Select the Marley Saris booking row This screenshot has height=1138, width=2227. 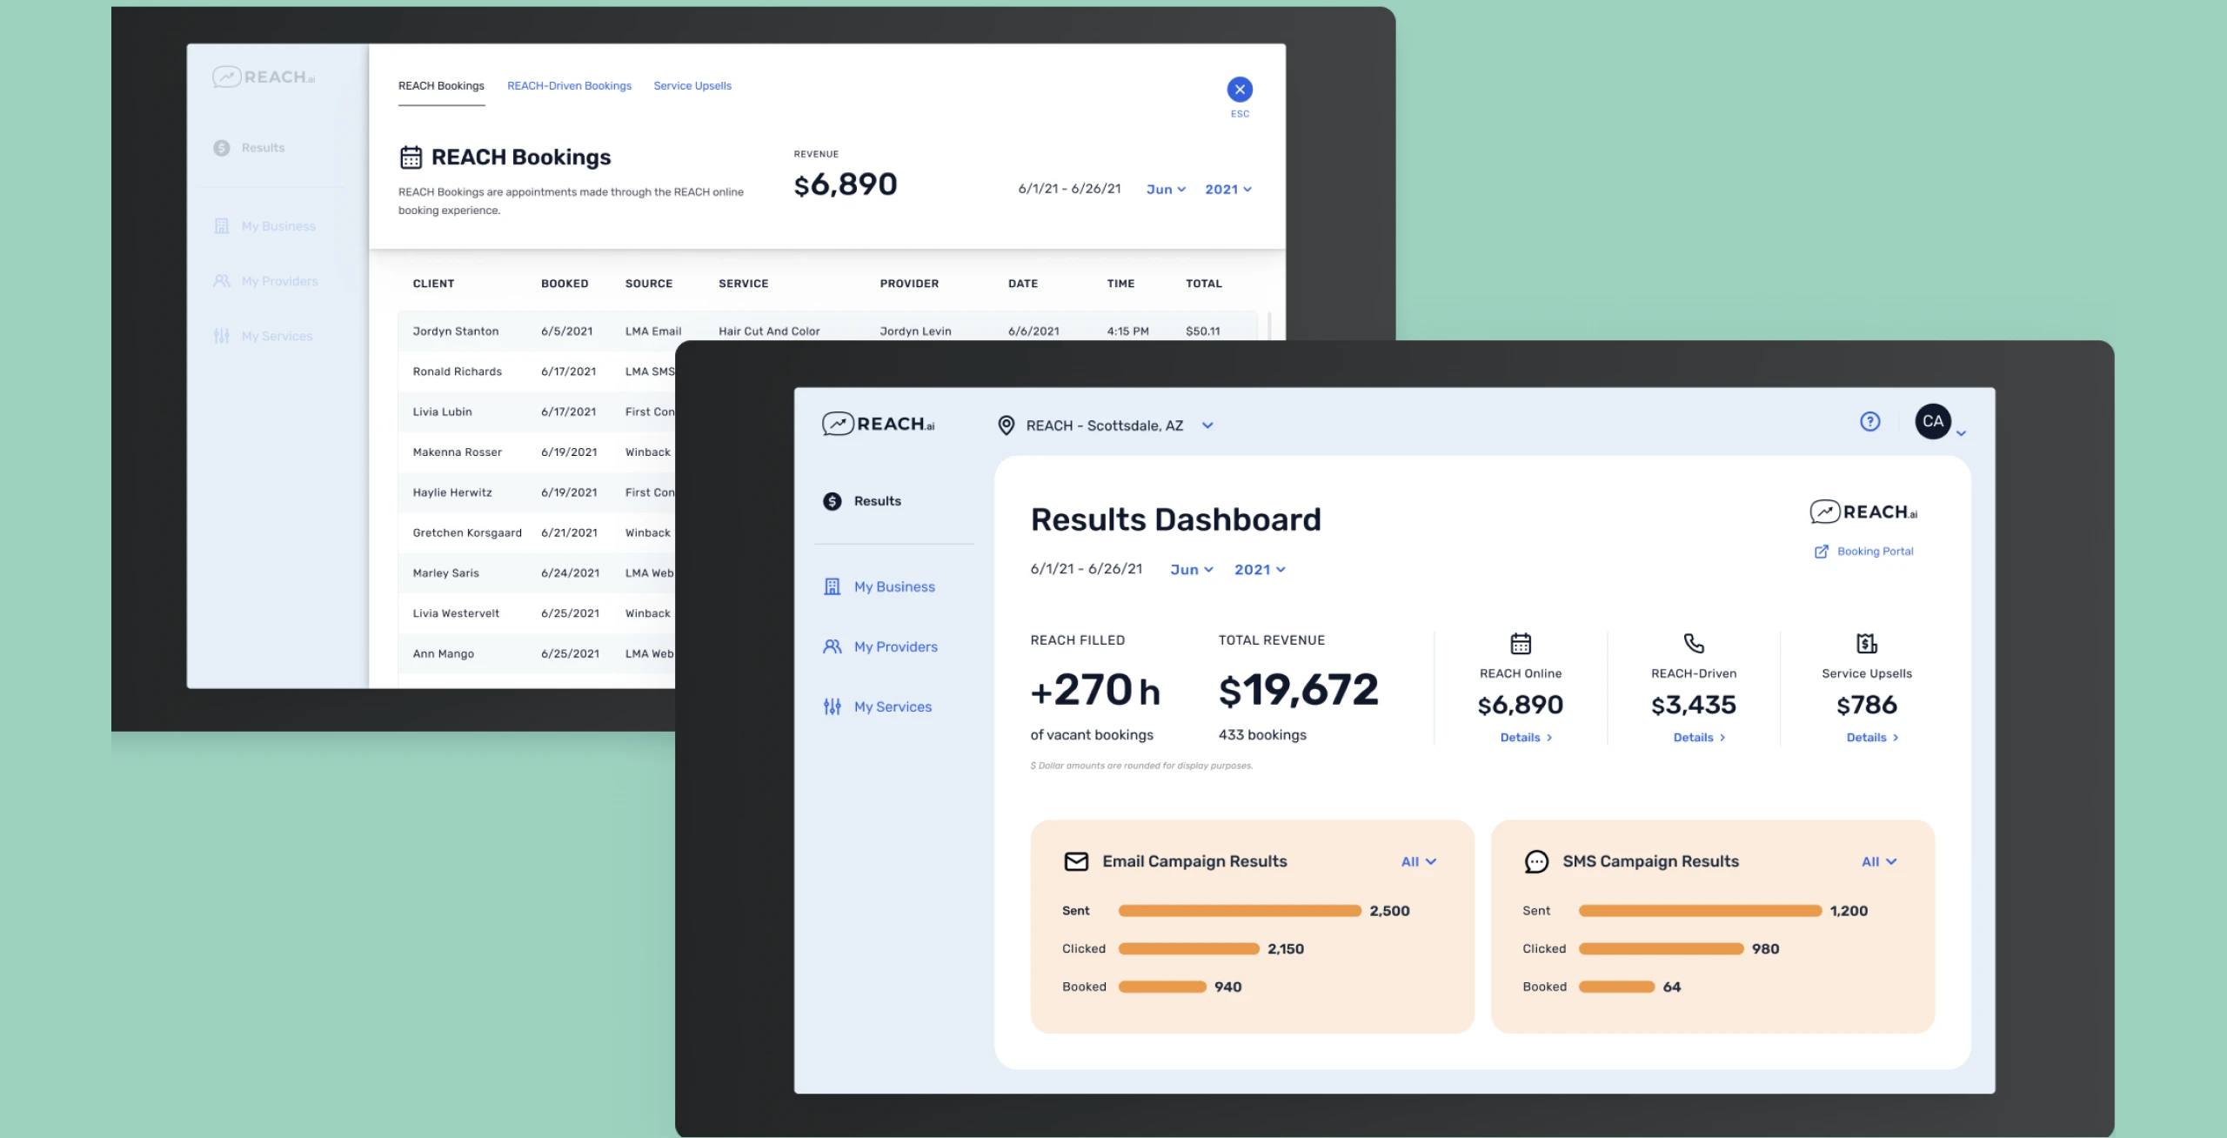pyautogui.click(x=537, y=572)
